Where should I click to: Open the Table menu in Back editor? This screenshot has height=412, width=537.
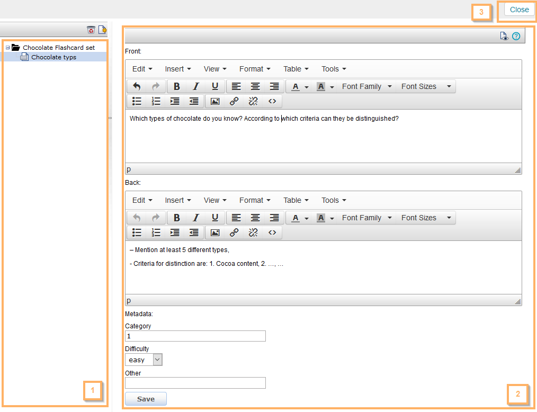296,200
